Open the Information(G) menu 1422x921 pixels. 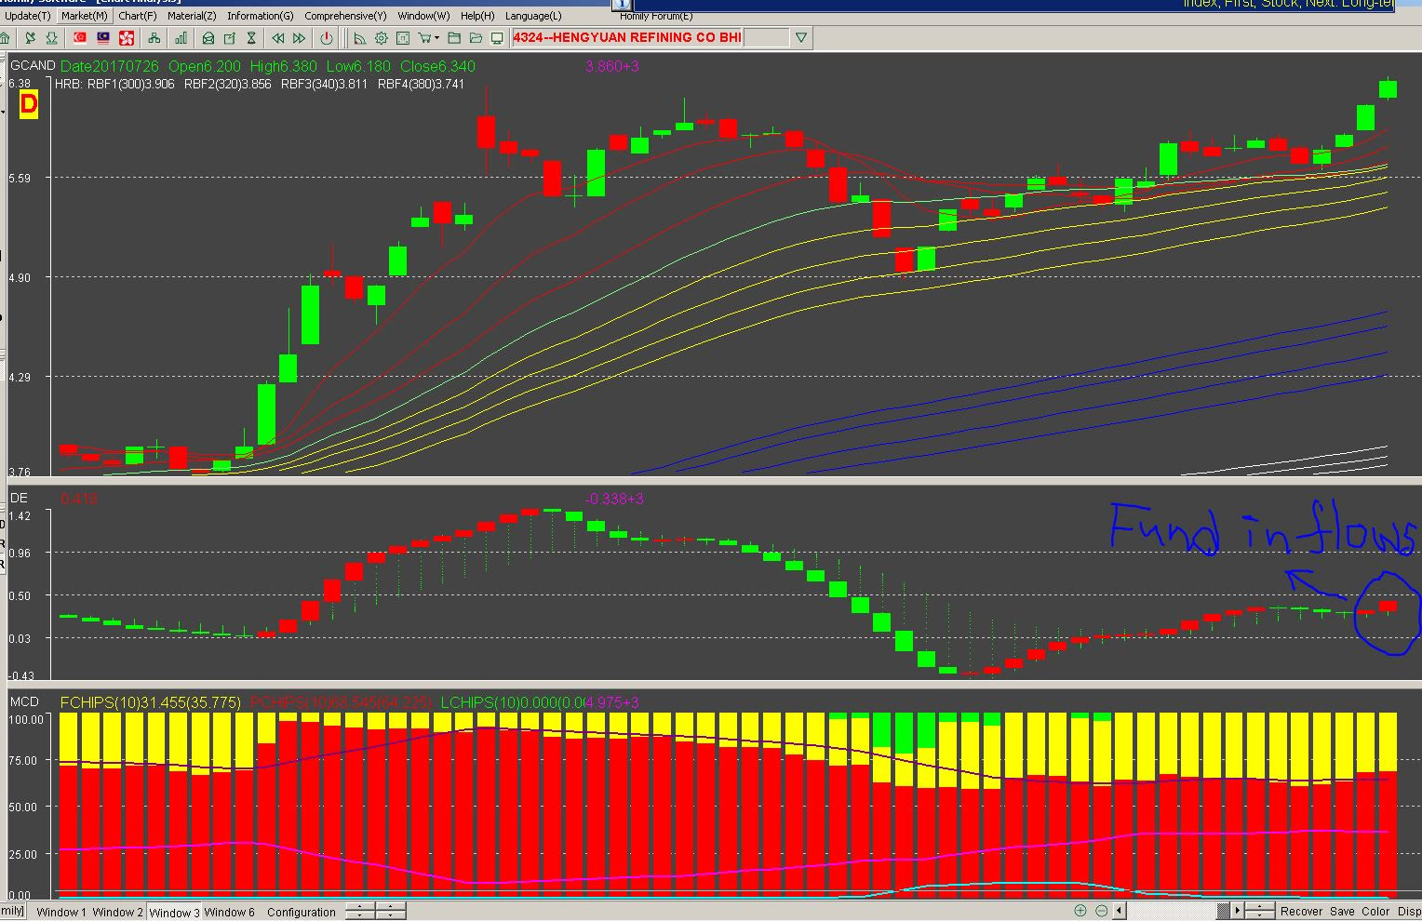[260, 16]
